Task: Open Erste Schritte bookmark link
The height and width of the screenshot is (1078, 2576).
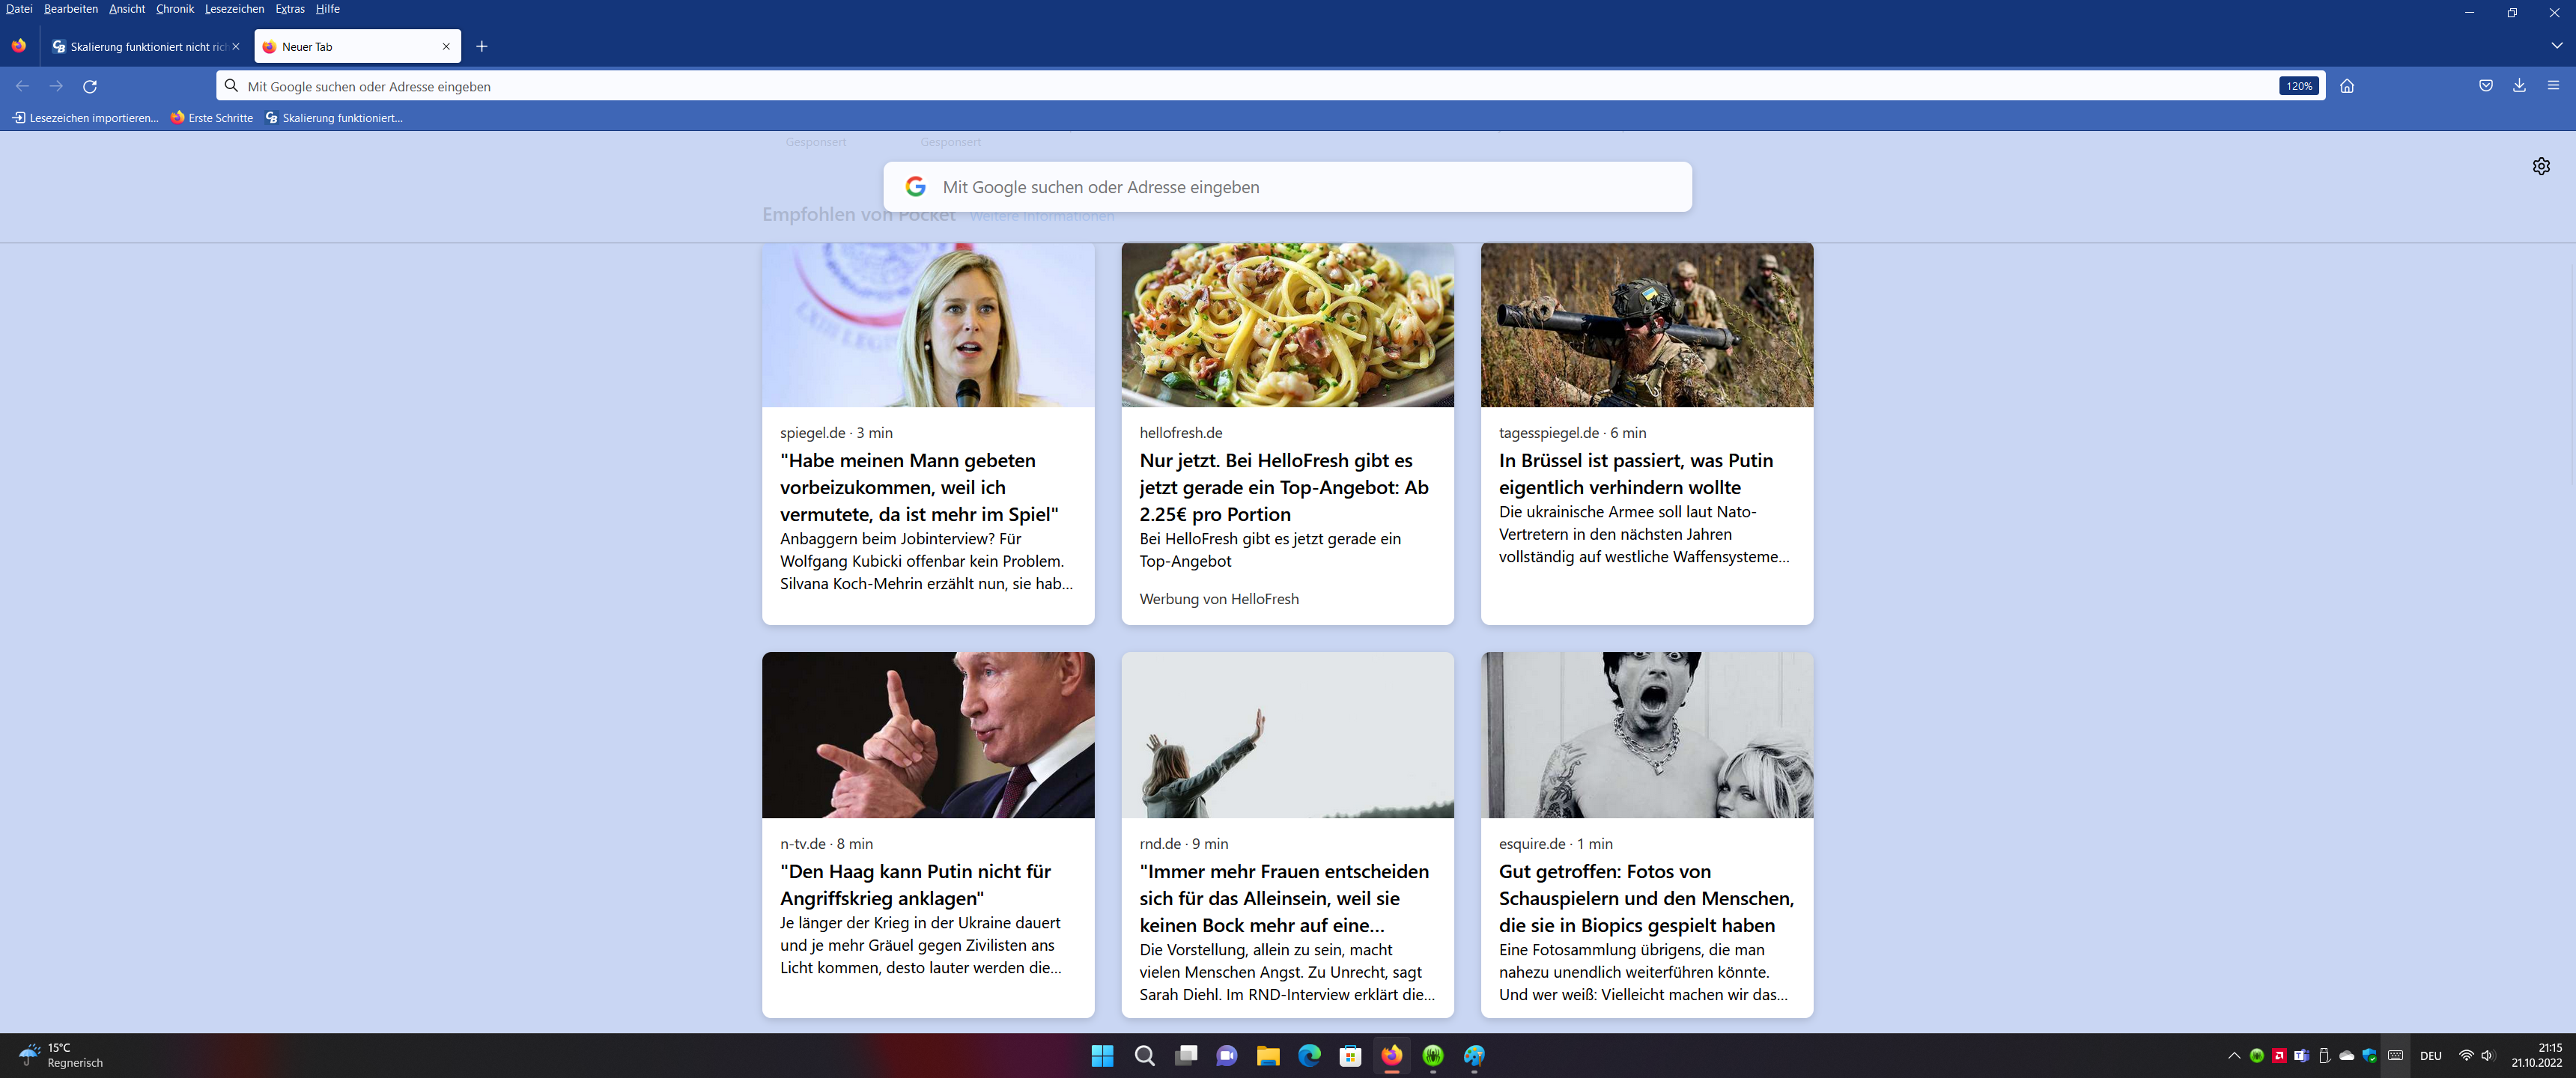Action: [x=212, y=118]
